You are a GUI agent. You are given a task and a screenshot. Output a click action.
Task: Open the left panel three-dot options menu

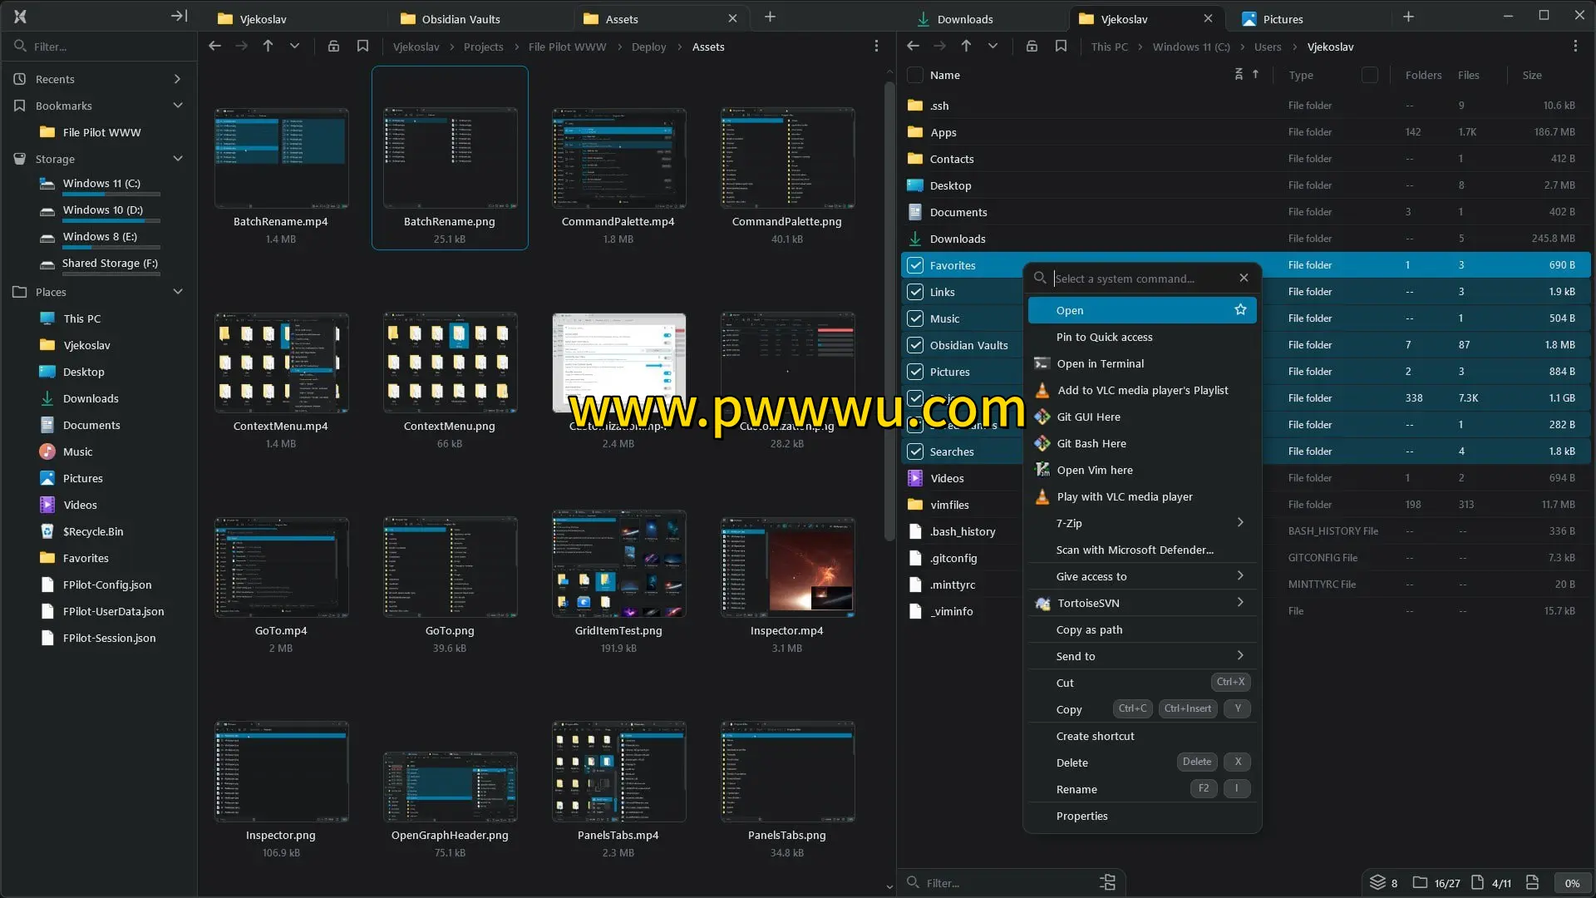click(x=876, y=47)
